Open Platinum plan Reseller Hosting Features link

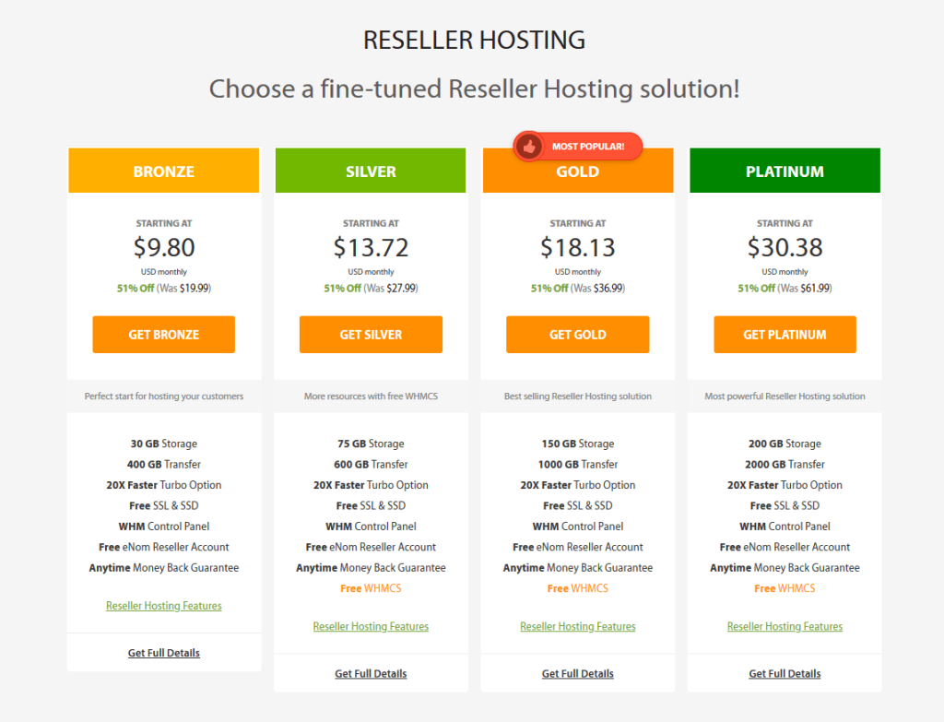click(x=785, y=627)
